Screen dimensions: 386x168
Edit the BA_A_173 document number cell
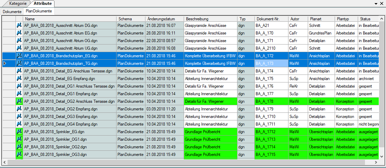pyautogui.click(x=271, y=63)
